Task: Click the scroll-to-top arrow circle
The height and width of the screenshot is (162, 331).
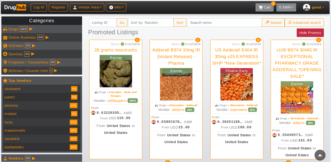Action: pyautogui.click(x=320, y=155)
